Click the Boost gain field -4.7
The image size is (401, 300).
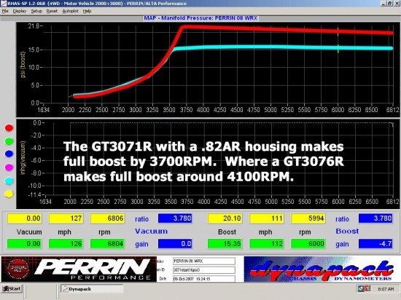point(375,244)
